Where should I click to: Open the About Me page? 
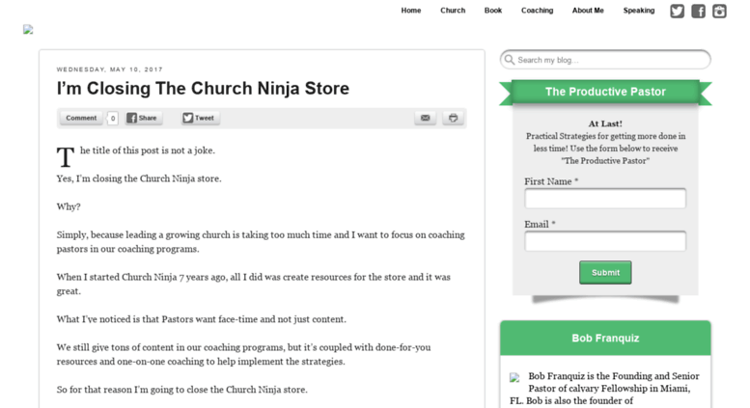pos(588,11)
